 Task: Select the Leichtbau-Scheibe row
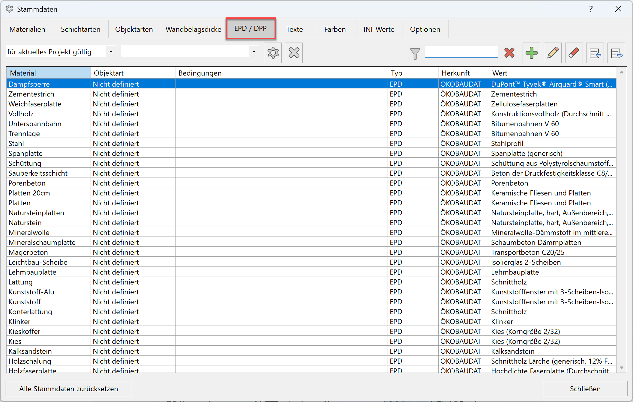click(311, 262)
